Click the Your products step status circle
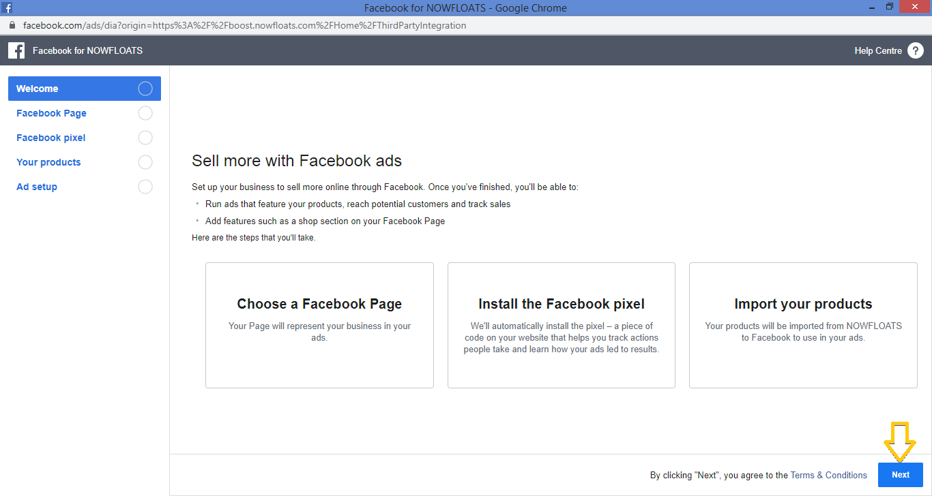932x496 pixels. pyautogui.click(x=145, y=162)
